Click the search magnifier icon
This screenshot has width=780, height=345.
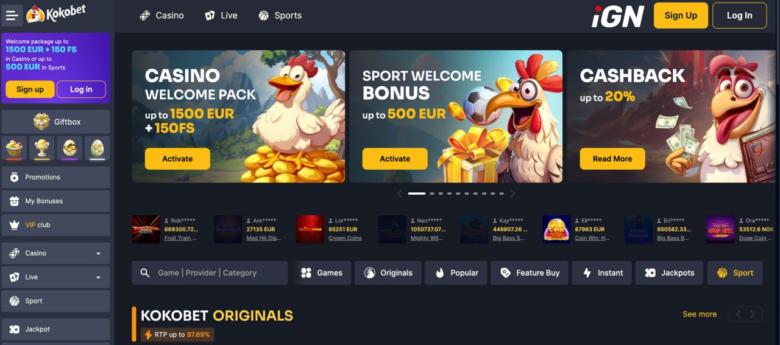(145, 273)
